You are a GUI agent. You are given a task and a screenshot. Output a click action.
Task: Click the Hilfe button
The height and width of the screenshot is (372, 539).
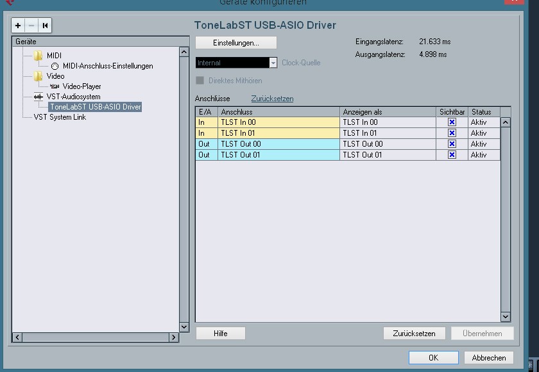tap(220, 333)
